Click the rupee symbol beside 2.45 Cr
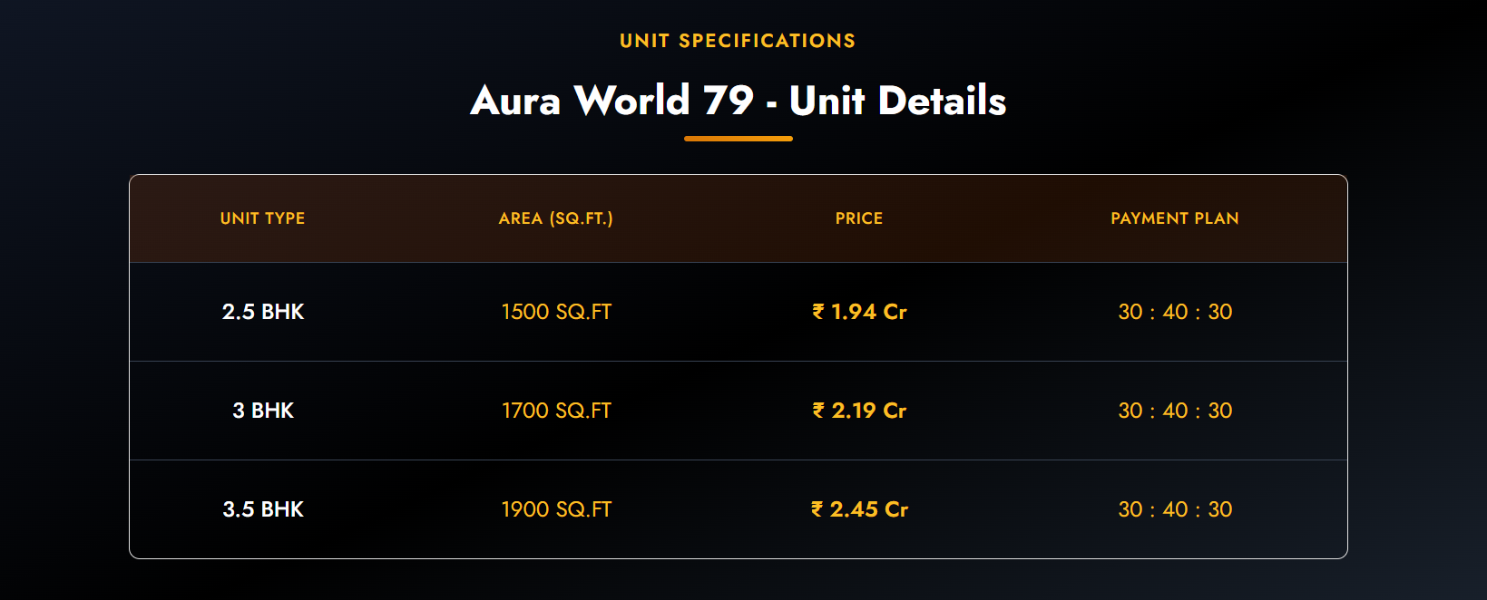Image resolution: width=1487 pixels, height=600 pixels. pos(817,509)
